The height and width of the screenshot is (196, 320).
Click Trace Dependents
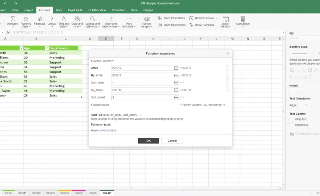click(x=172, y=25)
